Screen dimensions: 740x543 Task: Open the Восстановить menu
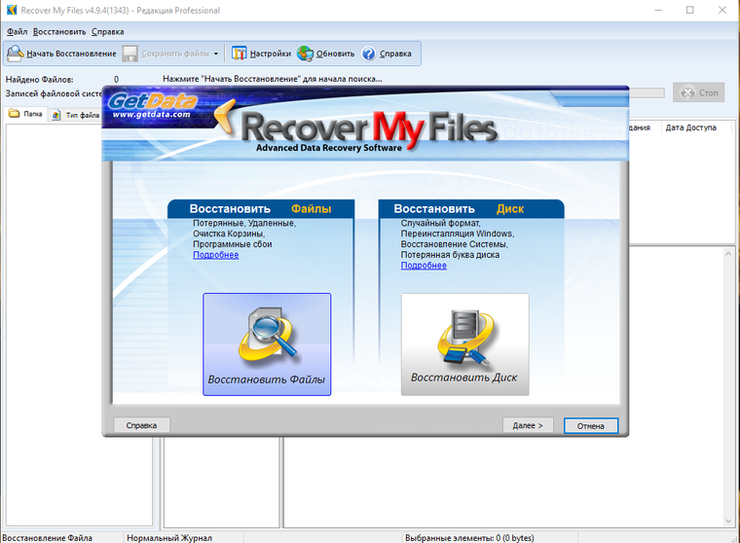coord(59,31)
